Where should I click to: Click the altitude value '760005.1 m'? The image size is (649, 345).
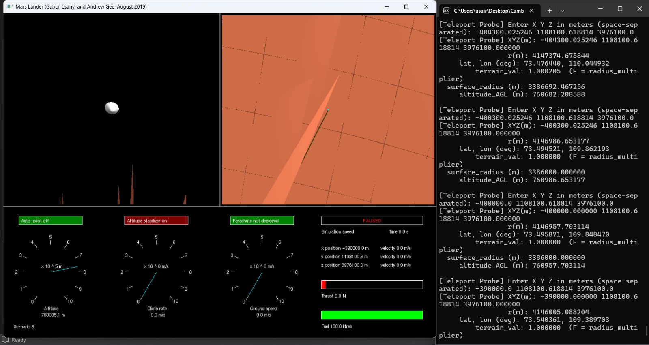(x=53, y=315)
